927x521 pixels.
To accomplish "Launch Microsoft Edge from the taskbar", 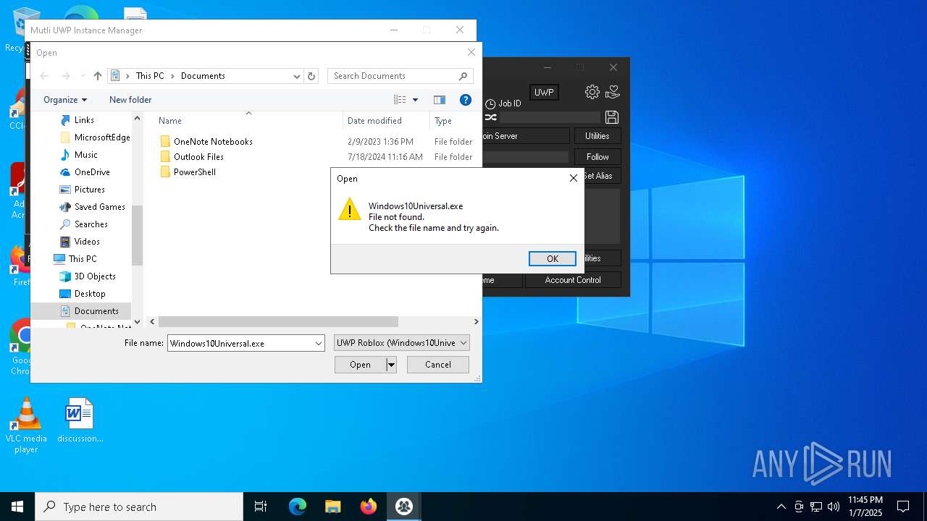I will 298,507.
